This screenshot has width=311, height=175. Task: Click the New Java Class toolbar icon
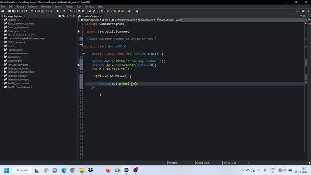click(83, 11)
